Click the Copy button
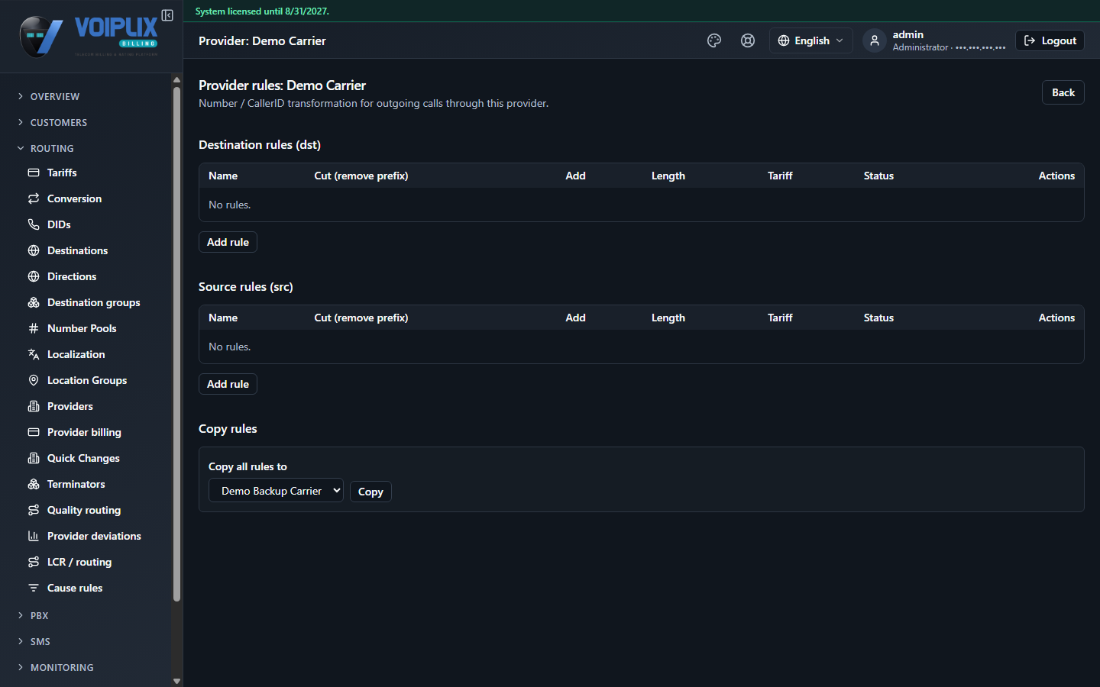Screen dimensions: 1100x687 [x=370, y=492]
